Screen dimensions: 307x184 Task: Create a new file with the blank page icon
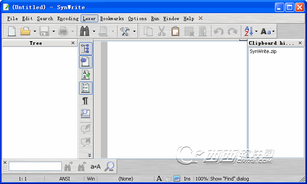(12, 31)
